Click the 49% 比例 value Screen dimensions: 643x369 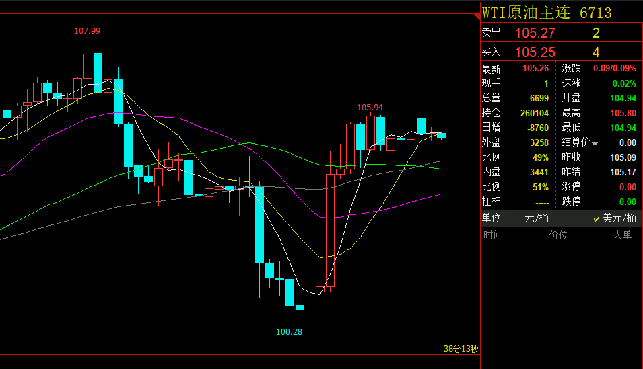(541, 157)
